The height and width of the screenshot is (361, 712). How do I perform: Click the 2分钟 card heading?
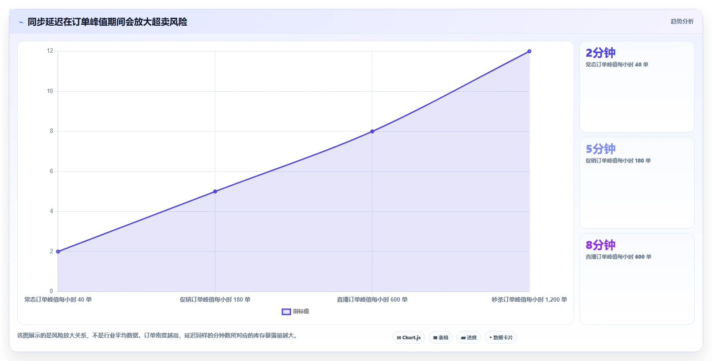click(x=601, y=53)
